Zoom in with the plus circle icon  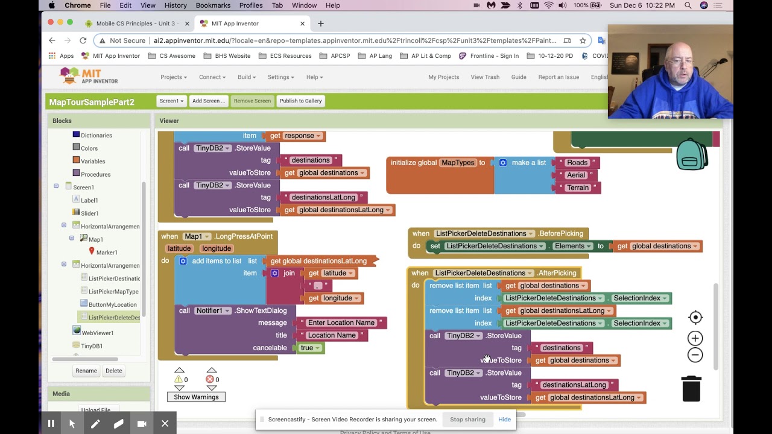(695, 339)
